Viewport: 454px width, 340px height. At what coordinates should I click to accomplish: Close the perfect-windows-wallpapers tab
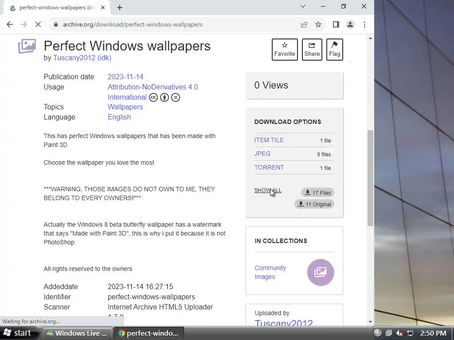point(103,8)
